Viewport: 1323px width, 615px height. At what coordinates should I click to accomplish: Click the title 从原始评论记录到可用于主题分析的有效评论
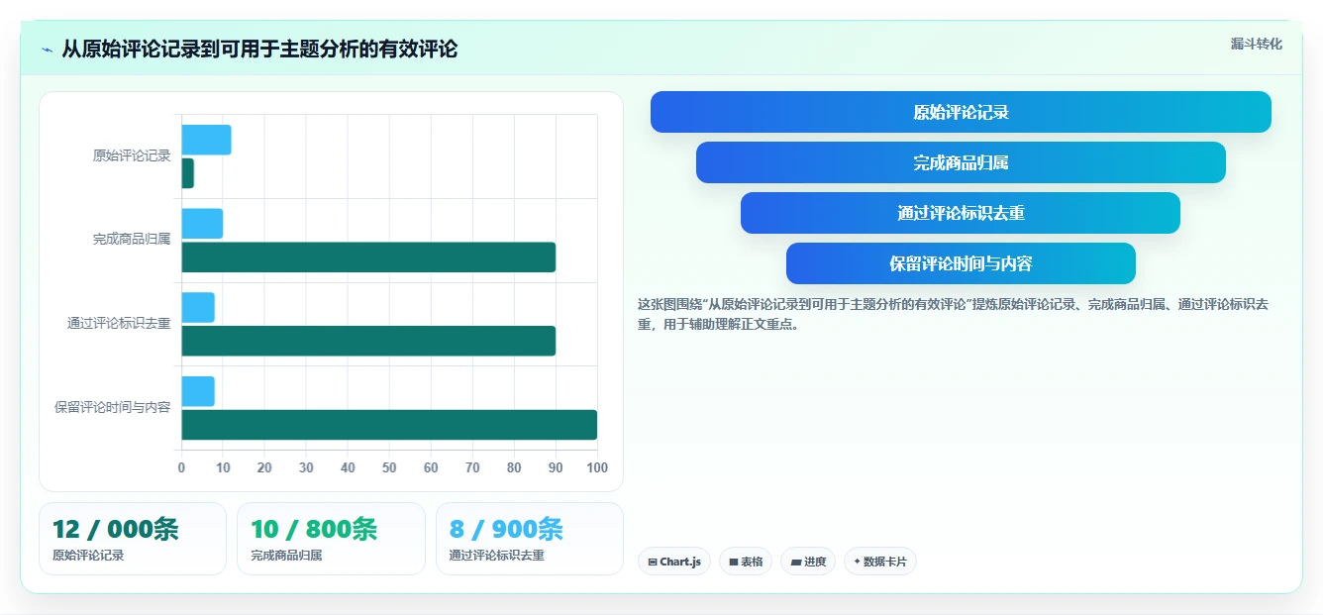pyautogui.click(x=259, y=50)
